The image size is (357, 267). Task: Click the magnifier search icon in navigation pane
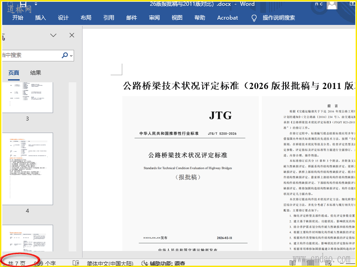65,55
